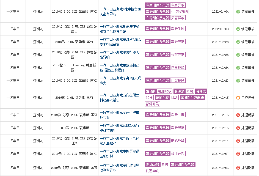The image size is (259, 176).
Task: Click the 中控台异响 tag
Action: 179,12
